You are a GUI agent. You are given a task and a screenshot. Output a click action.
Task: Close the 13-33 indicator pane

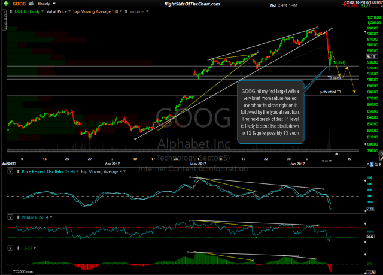pos(10,249)
